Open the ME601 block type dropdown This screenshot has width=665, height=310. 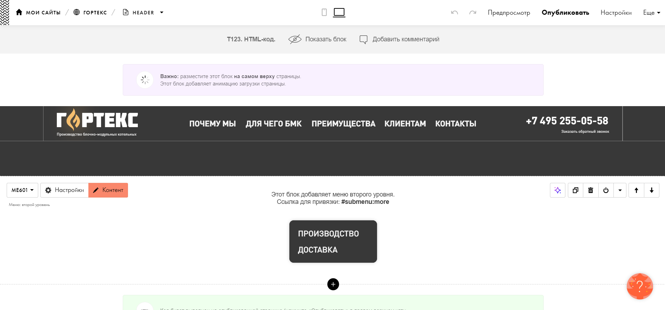22,190
